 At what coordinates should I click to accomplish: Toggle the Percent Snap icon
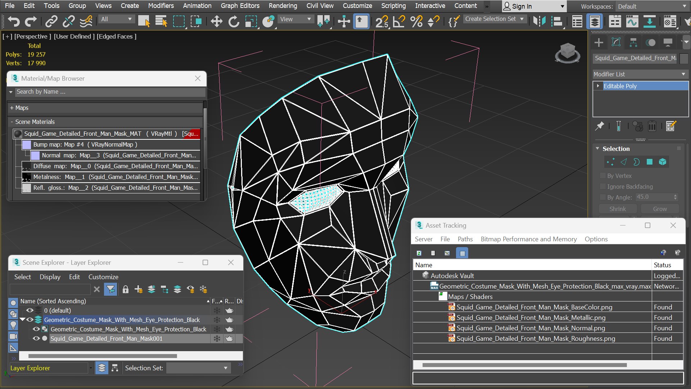(x=416, y=22)
